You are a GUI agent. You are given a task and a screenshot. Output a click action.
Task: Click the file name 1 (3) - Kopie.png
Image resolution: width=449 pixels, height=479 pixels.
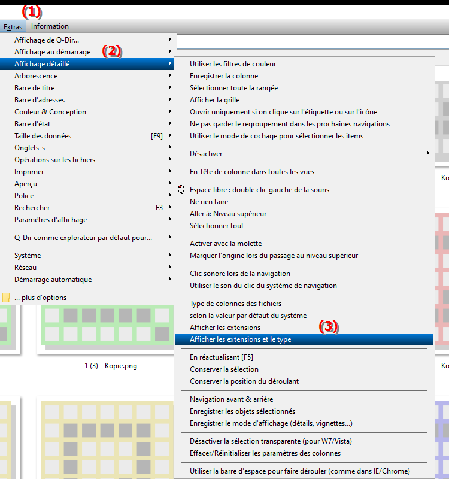111,366
